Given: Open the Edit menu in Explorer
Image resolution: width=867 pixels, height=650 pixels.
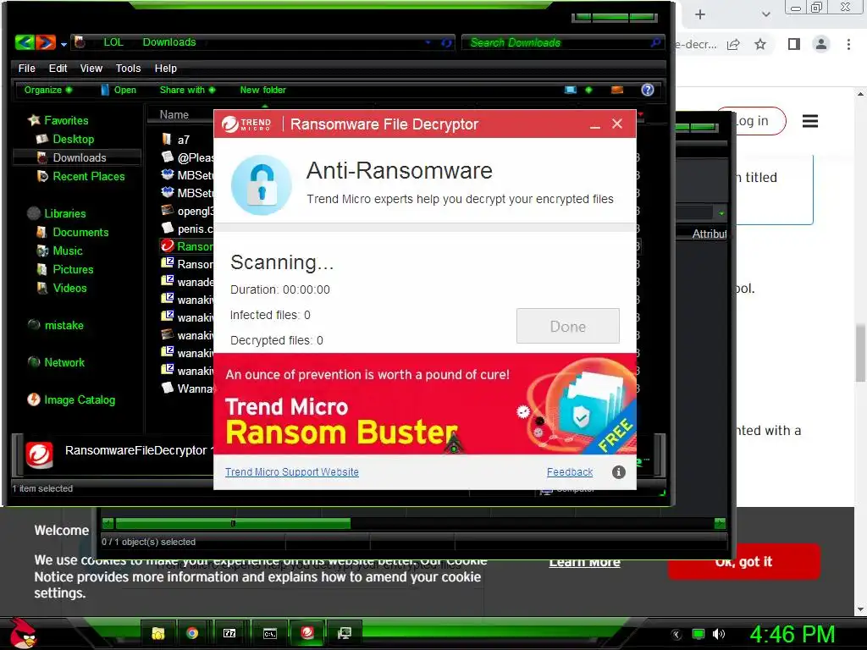Looking at the screenshot, I should coord(58,68).
